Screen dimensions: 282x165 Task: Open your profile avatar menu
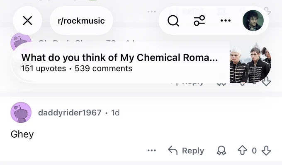click(253, 20)
